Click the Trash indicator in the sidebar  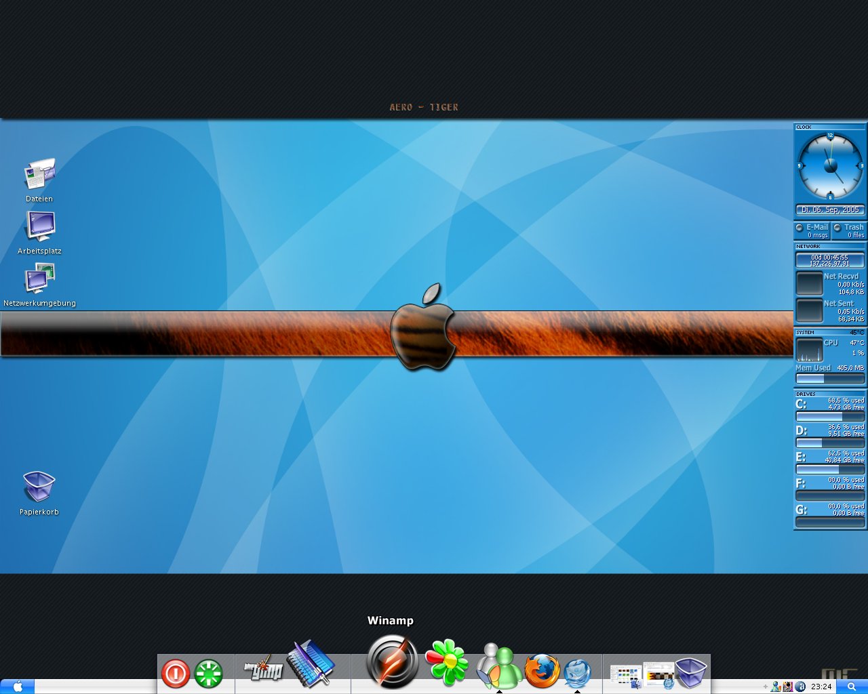pyautogui.click(x=849, y=230)
